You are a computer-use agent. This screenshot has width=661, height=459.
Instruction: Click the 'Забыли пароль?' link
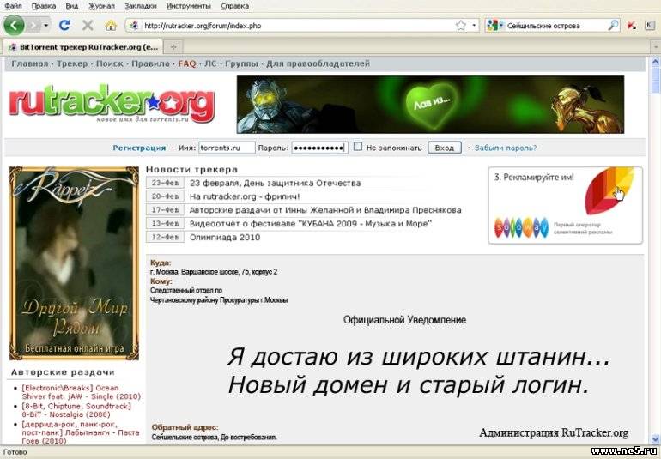pyautogui.click(x=506, y=148)
